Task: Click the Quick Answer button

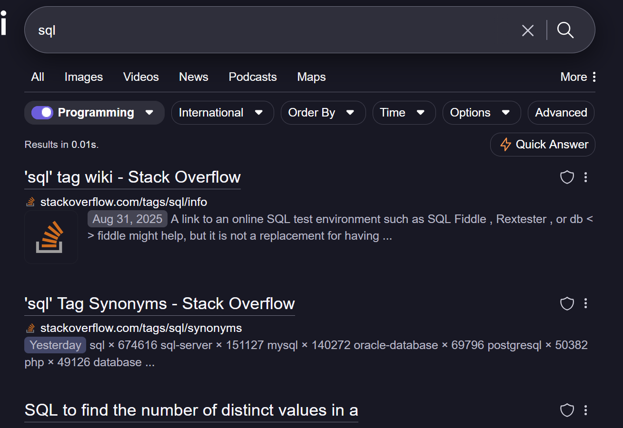Action: tap(543, 145)
